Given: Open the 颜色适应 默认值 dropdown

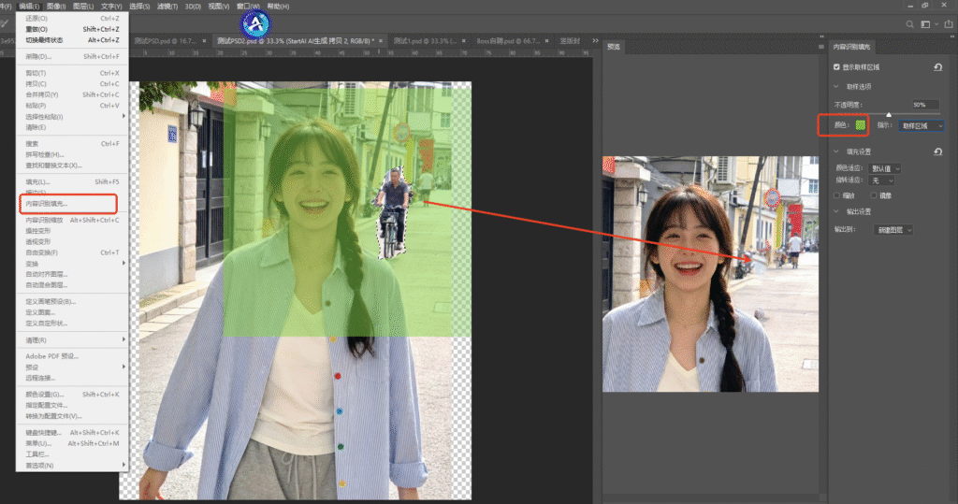Looking at the screenshot, I should coord(885,168).
